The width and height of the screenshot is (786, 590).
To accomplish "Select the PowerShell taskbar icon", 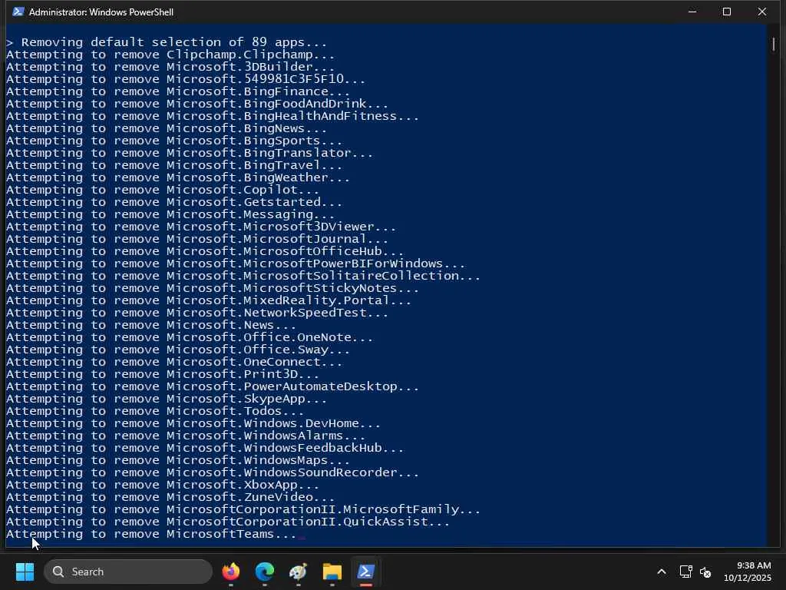I will pyautogui.click(x=366, y=572).
